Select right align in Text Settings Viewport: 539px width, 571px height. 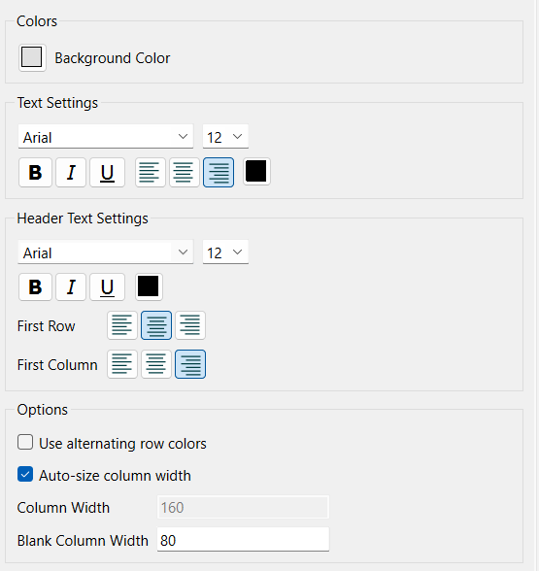219,172
